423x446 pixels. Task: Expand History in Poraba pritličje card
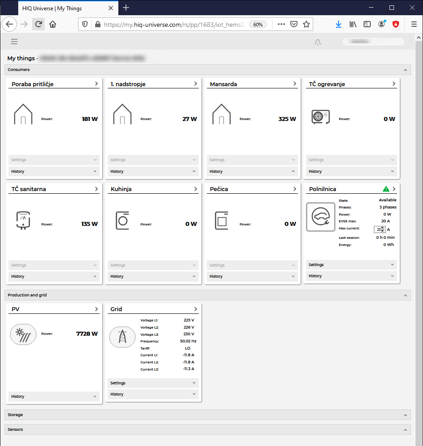pos(54,171)
